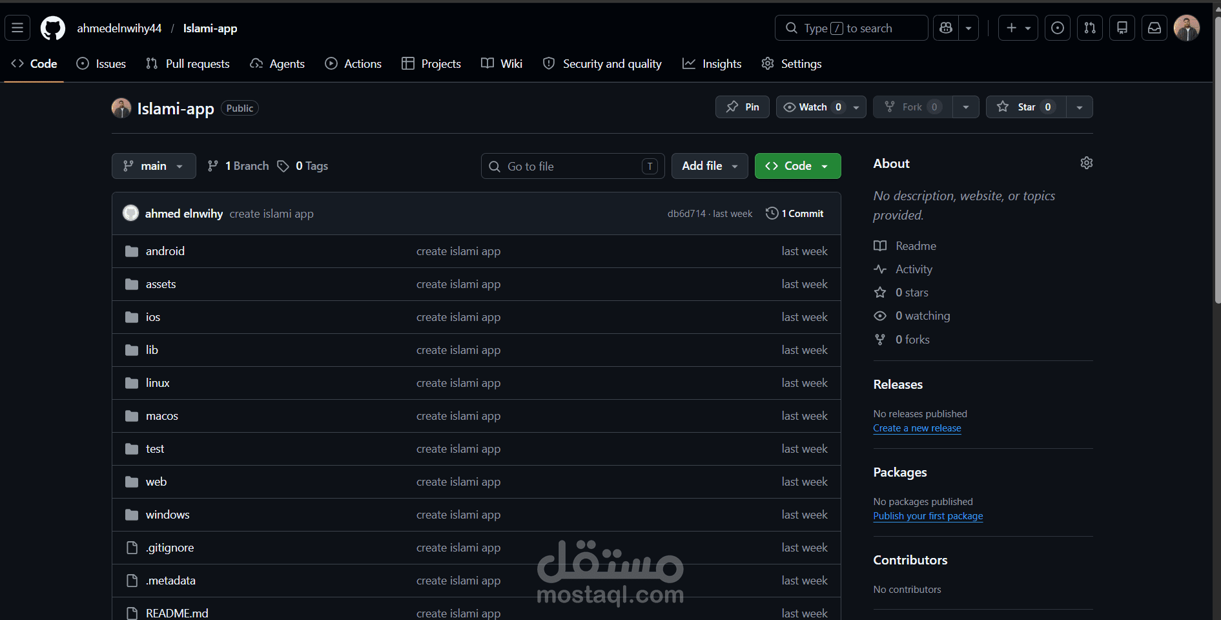Open the web folder
Screen dimensions: 1221x620
pyautogui.click(x=156, y=482)
